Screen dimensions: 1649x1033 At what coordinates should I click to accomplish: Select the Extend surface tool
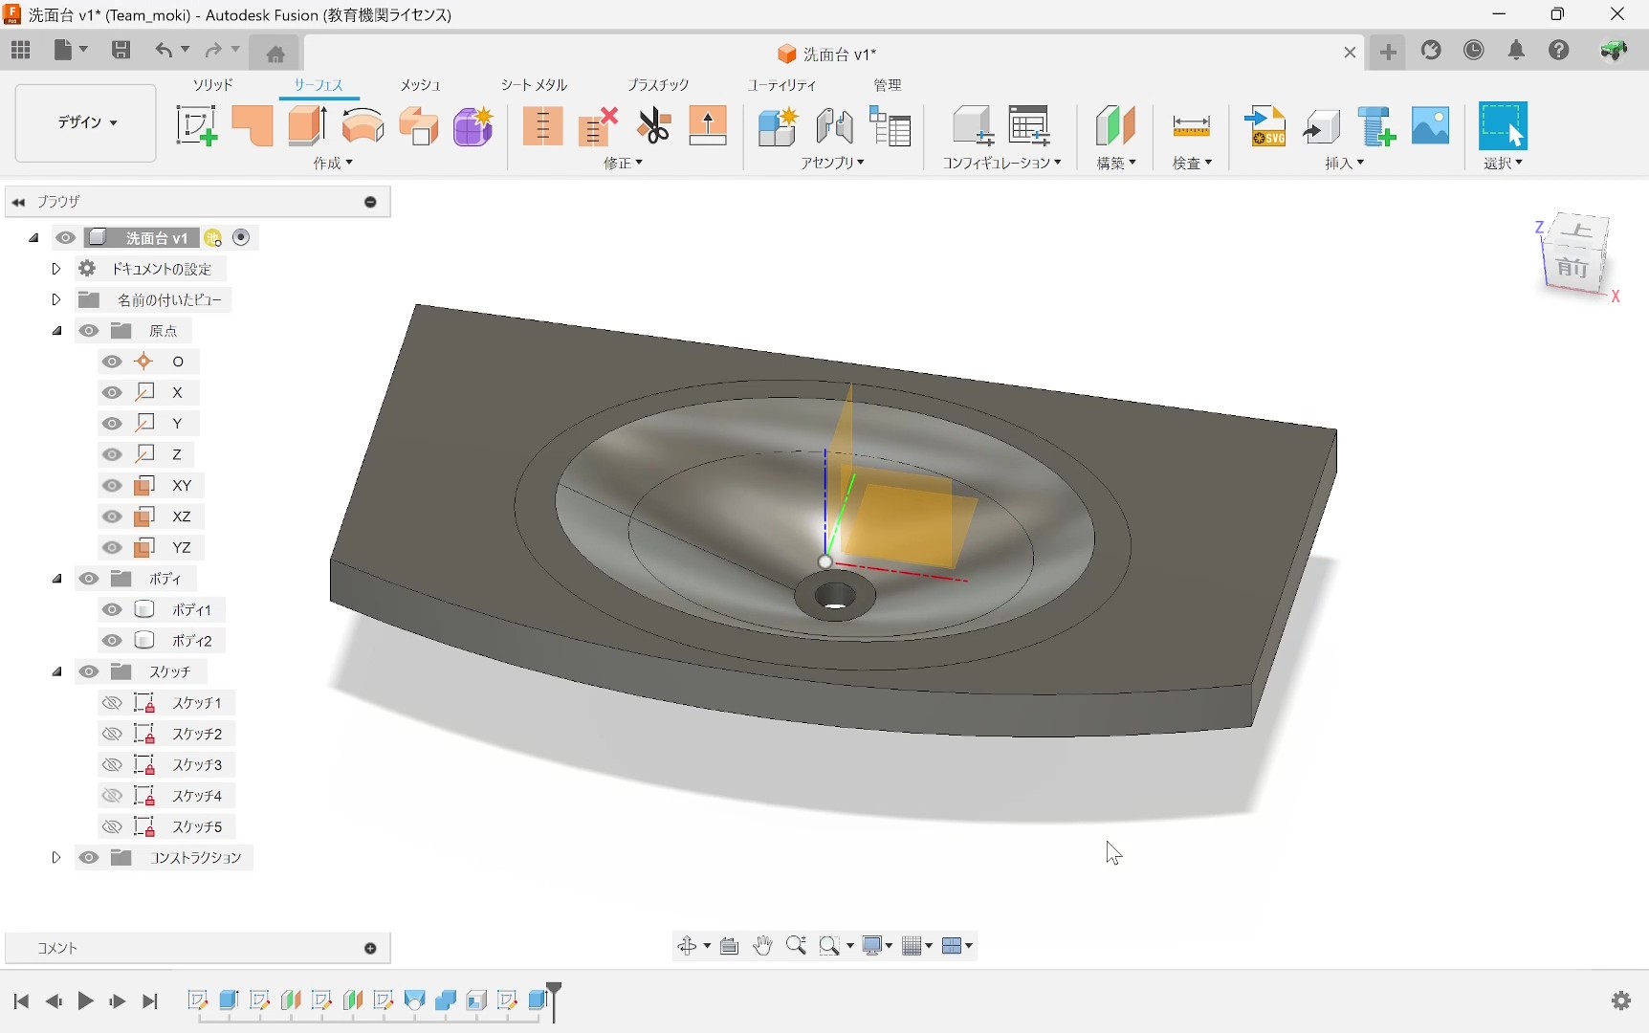708,126
